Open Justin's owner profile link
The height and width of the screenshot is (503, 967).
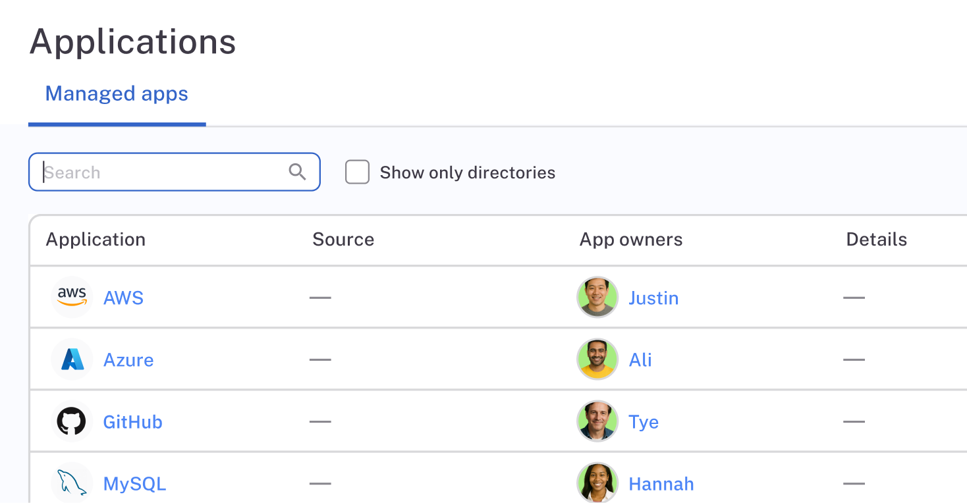(x=653, y=297)
